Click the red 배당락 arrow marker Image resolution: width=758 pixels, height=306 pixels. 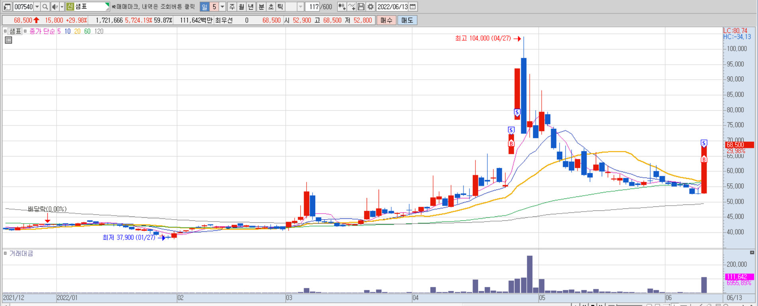47,218
